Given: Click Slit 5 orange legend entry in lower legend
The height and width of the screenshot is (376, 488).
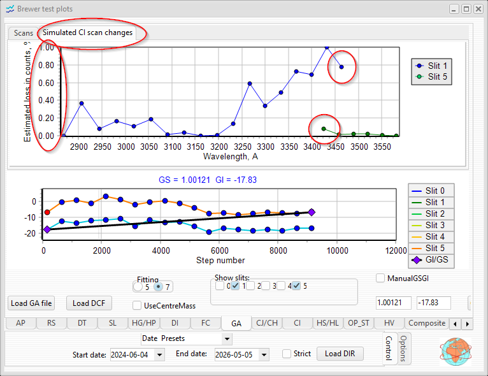Looking at the screenshot, I should (x=431, y=249).
